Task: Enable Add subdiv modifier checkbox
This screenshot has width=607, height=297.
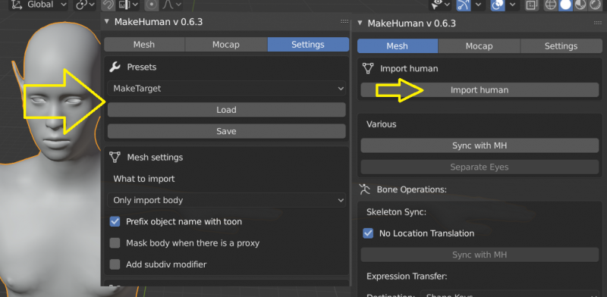Action: [115, 264]
